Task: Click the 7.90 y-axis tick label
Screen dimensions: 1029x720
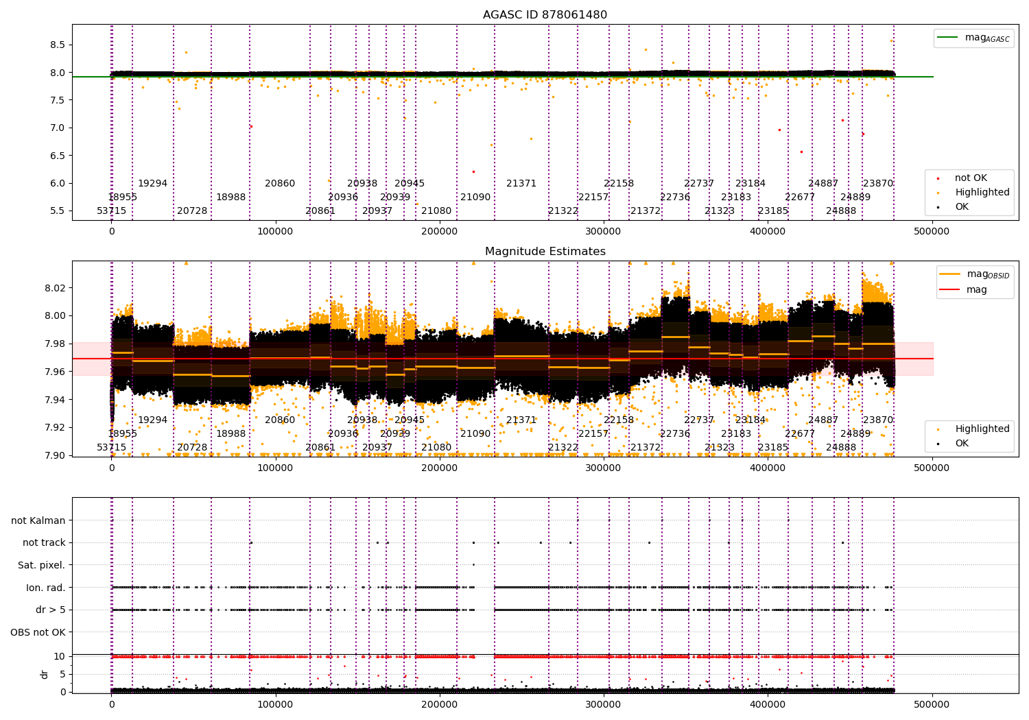Action: tap(55, 455)
